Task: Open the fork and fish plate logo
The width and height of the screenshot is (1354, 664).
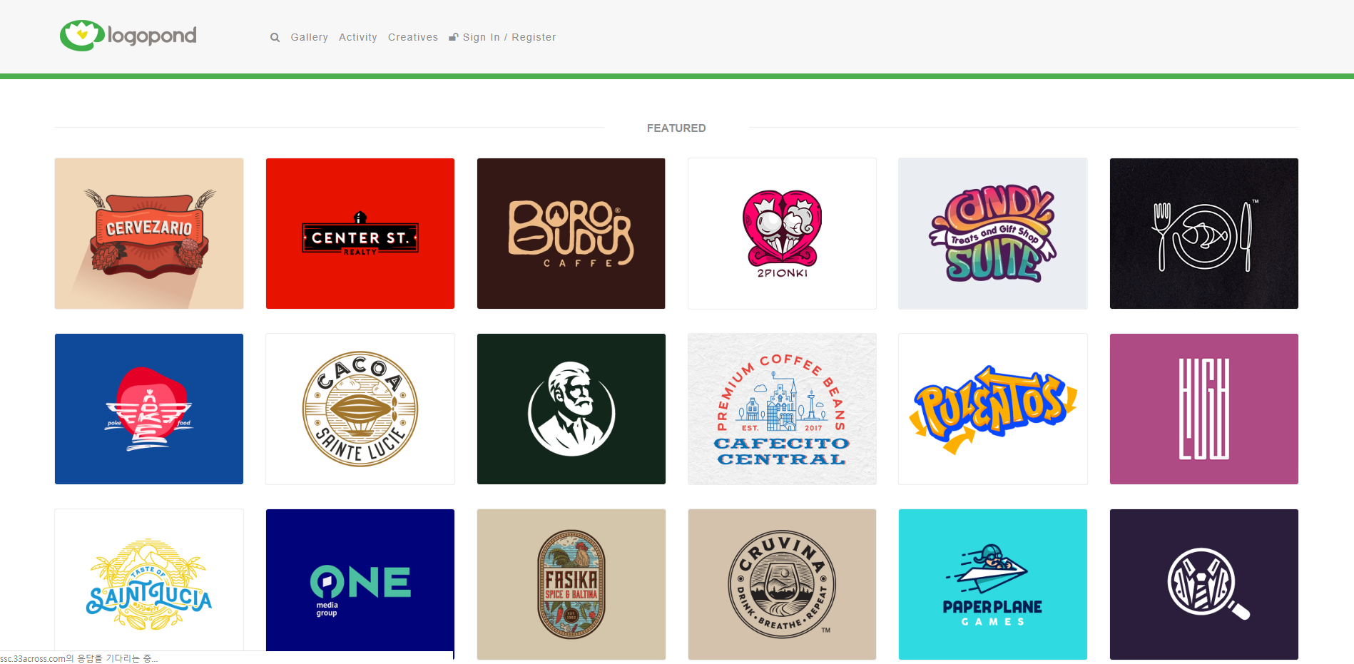Action: pos(1204,233)
